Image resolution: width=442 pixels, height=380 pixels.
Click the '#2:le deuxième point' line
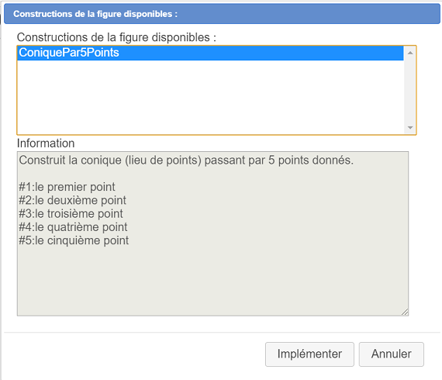(x=72, y=200)
